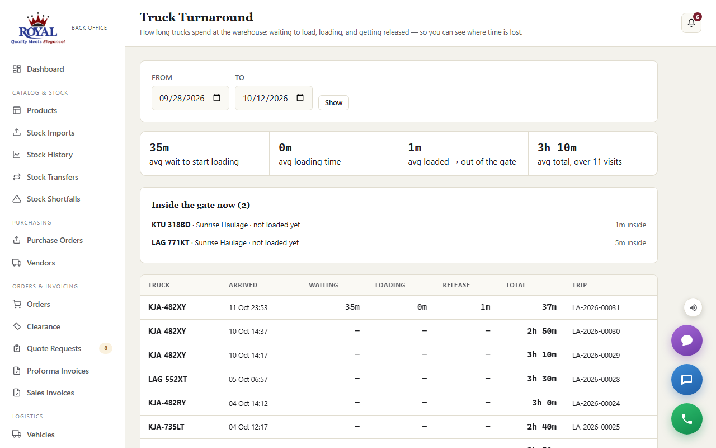This screenshot has height=448, width=716.
Task: Click the Clearance tag icon
Action: click(17, 326)
